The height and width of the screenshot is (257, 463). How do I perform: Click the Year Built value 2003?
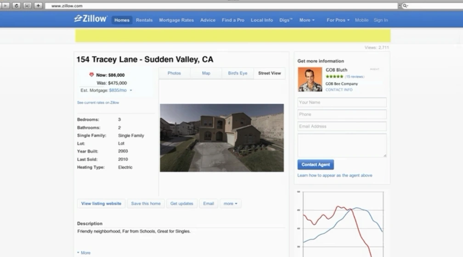point(123,151)
